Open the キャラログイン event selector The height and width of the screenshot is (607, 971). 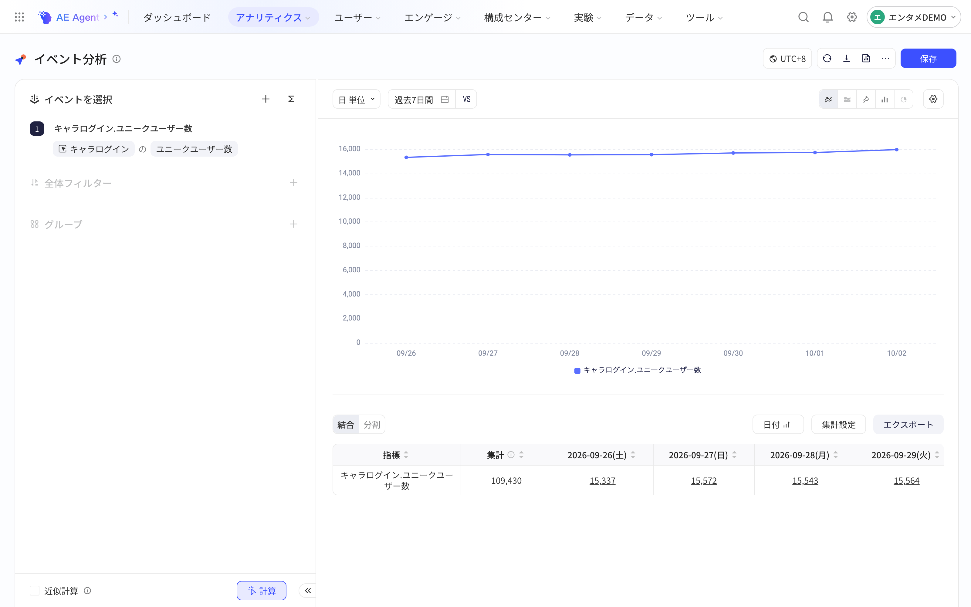click(x=94, y=149)
